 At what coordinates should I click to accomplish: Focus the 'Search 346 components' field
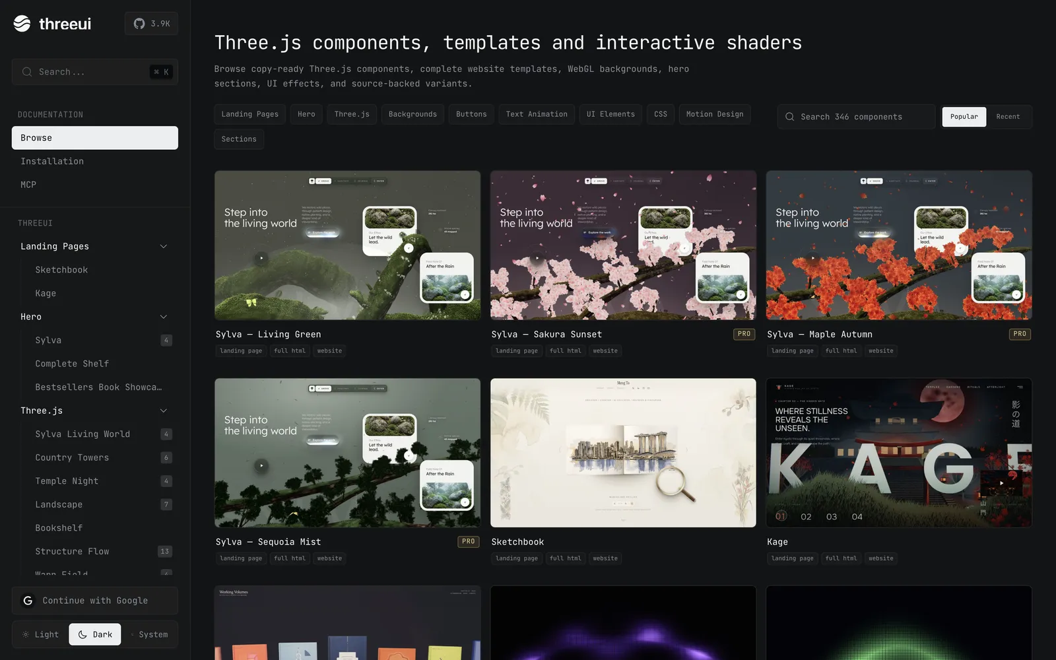(x=856, y=117)
